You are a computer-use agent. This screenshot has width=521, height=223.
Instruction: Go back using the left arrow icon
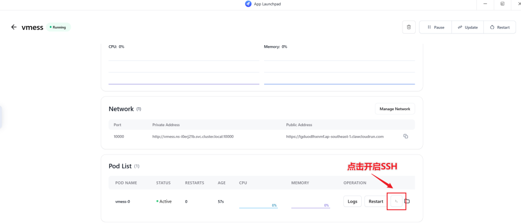pos(14,27)
